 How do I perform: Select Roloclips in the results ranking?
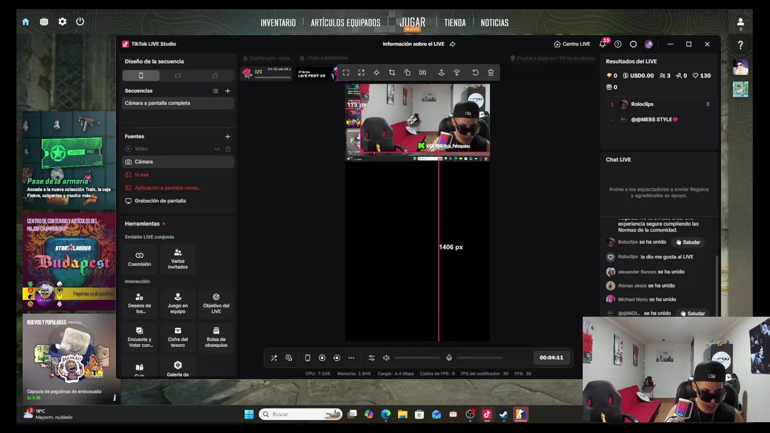(659, 104)
